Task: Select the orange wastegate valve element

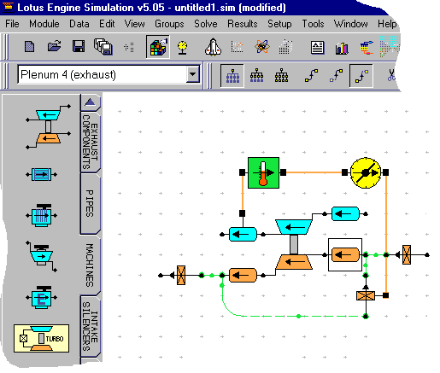Action: (x=366, y=295)
